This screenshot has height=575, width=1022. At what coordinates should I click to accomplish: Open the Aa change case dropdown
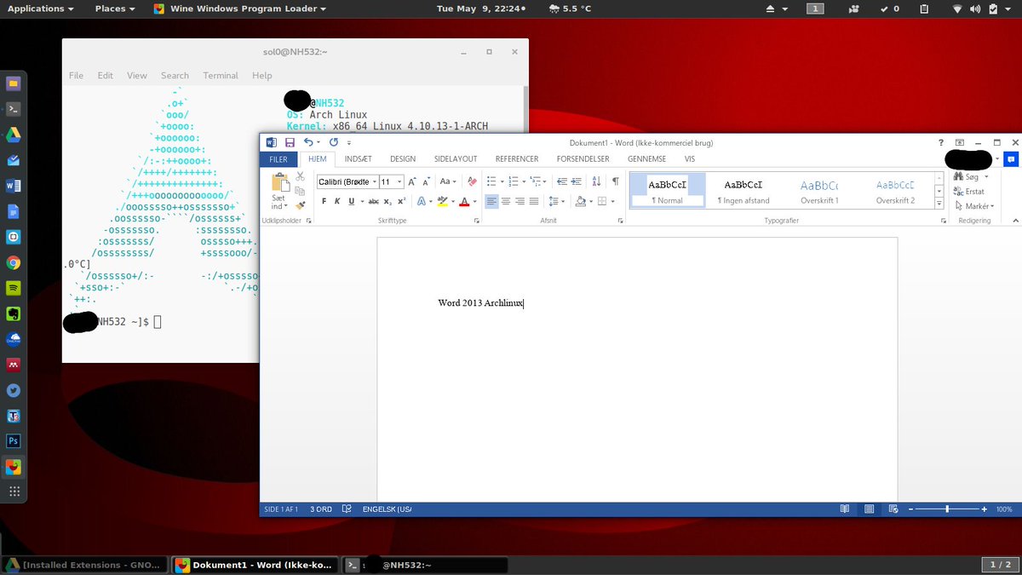[x=448, y=181]
